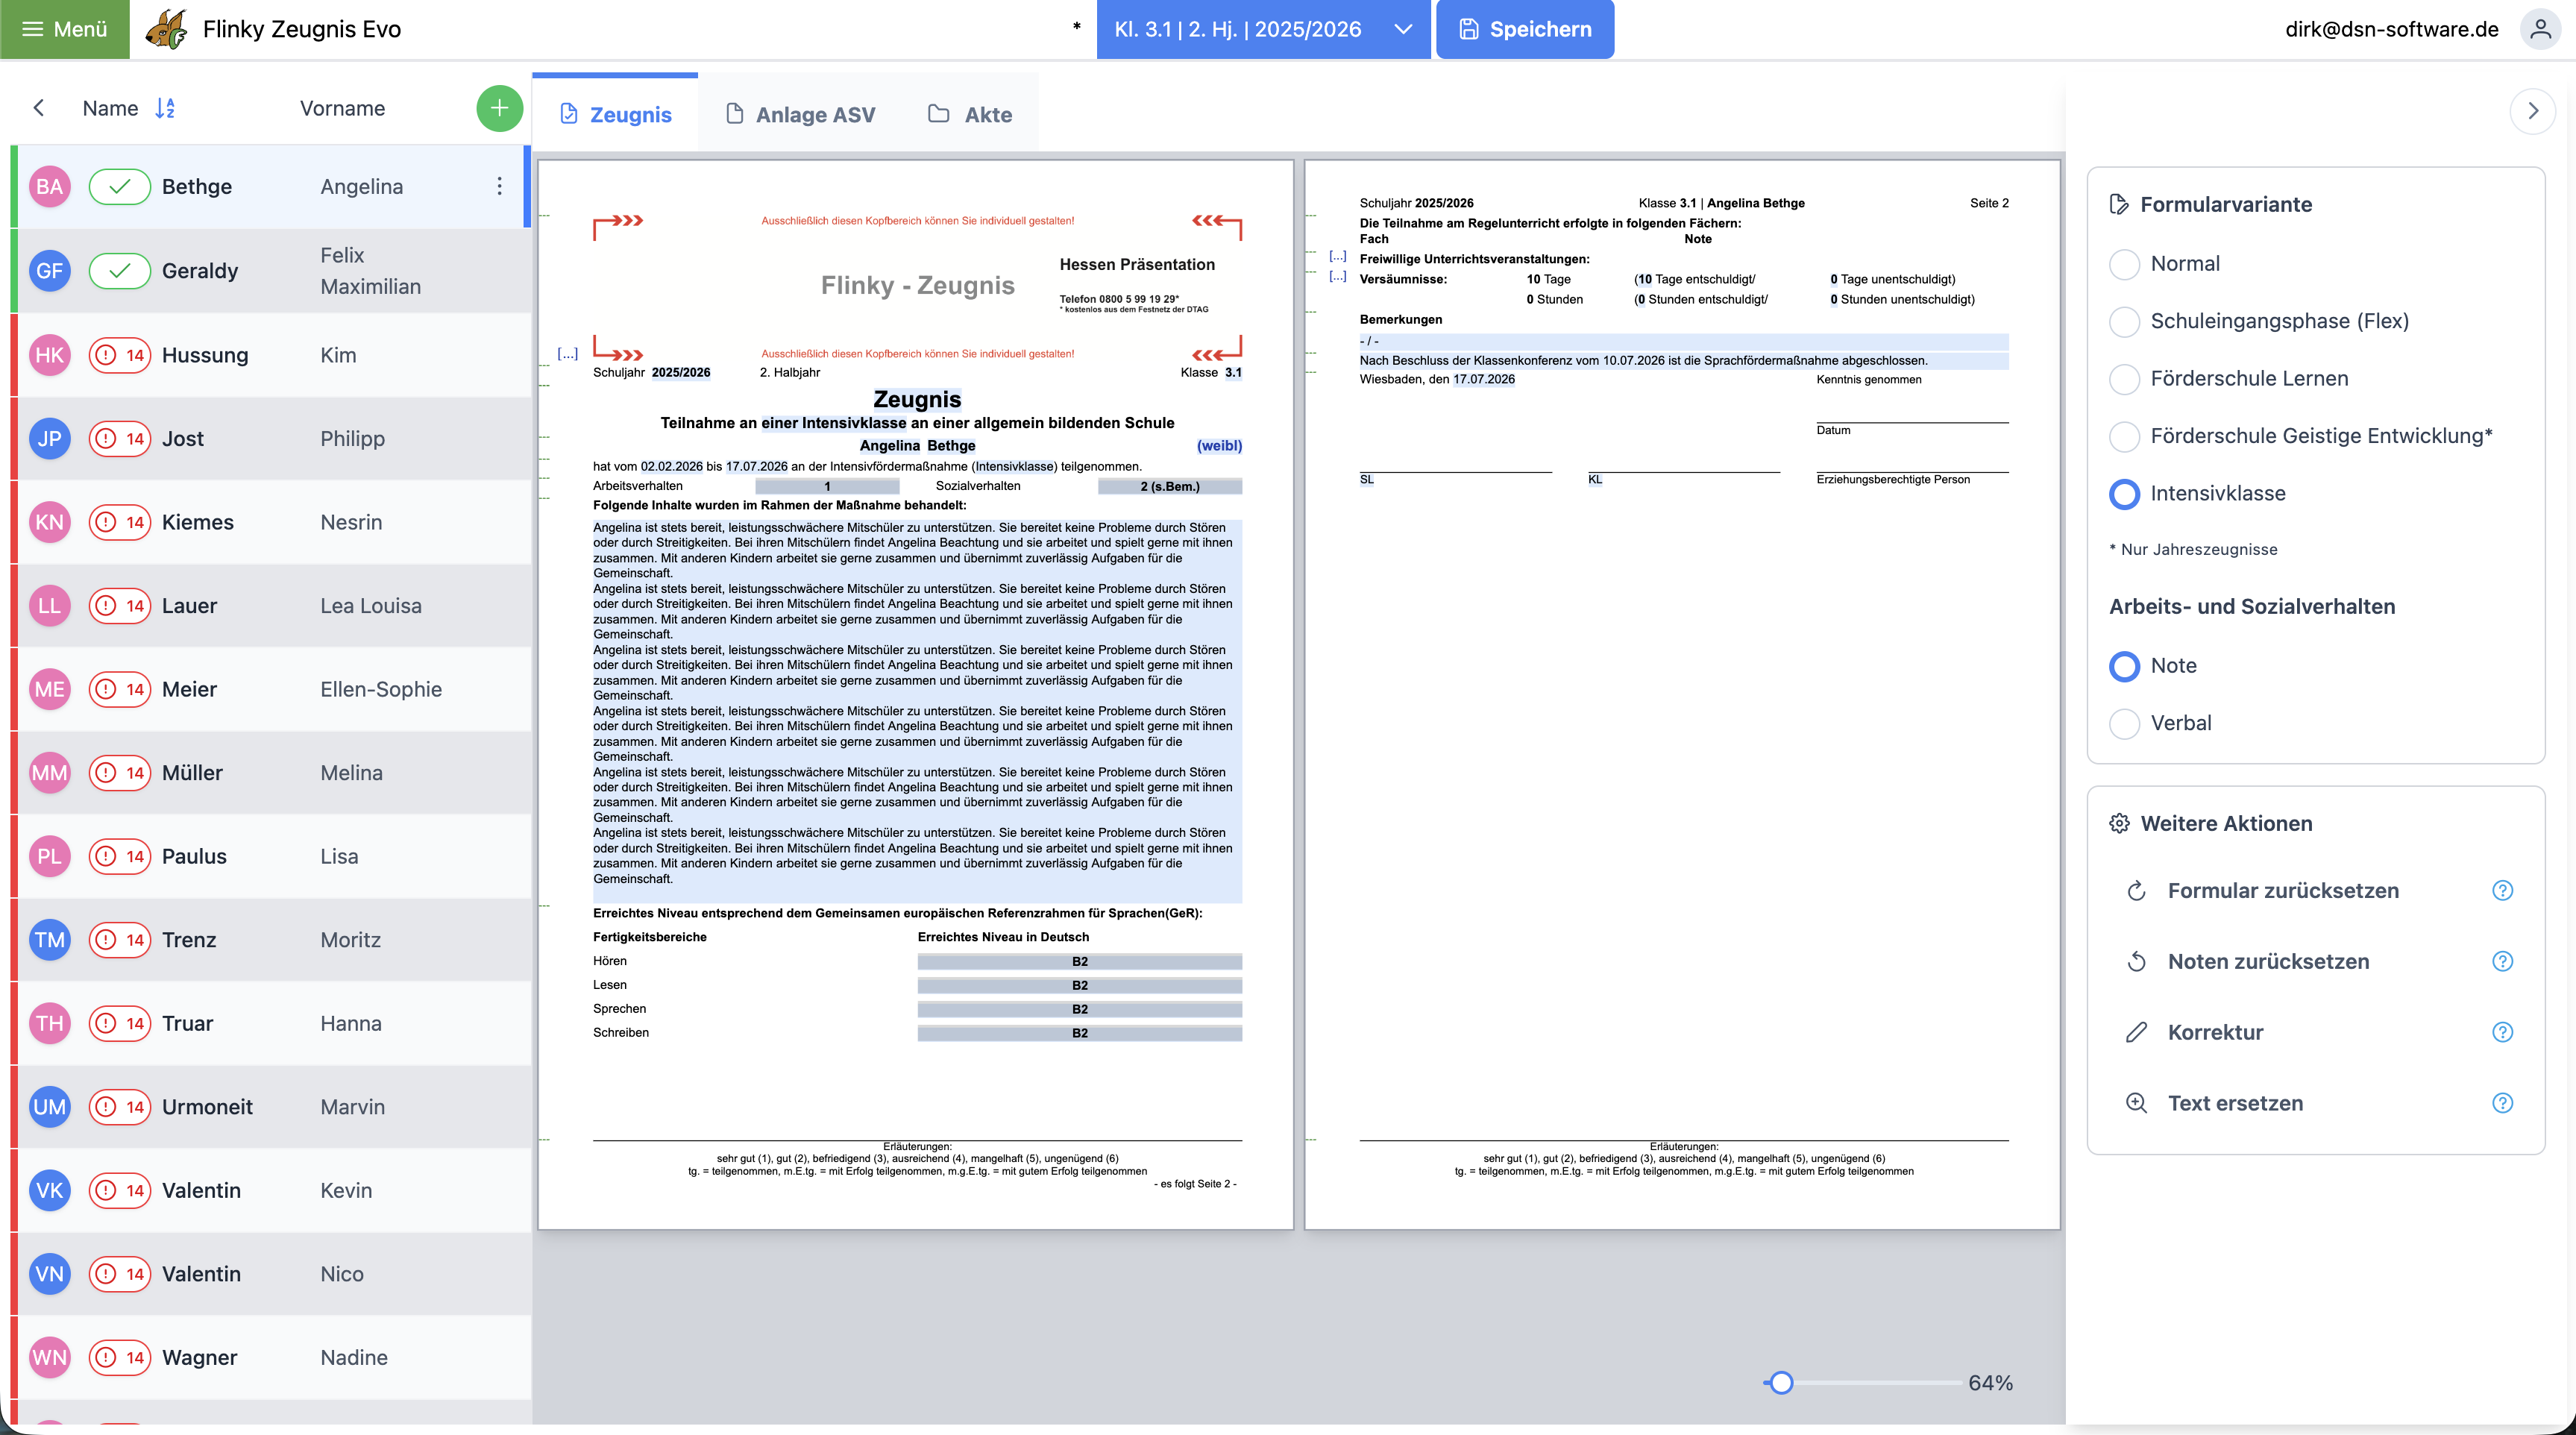Switch to the Anlage ASV tab
The image size is (2576, 1435).
[x=800, y=114]
